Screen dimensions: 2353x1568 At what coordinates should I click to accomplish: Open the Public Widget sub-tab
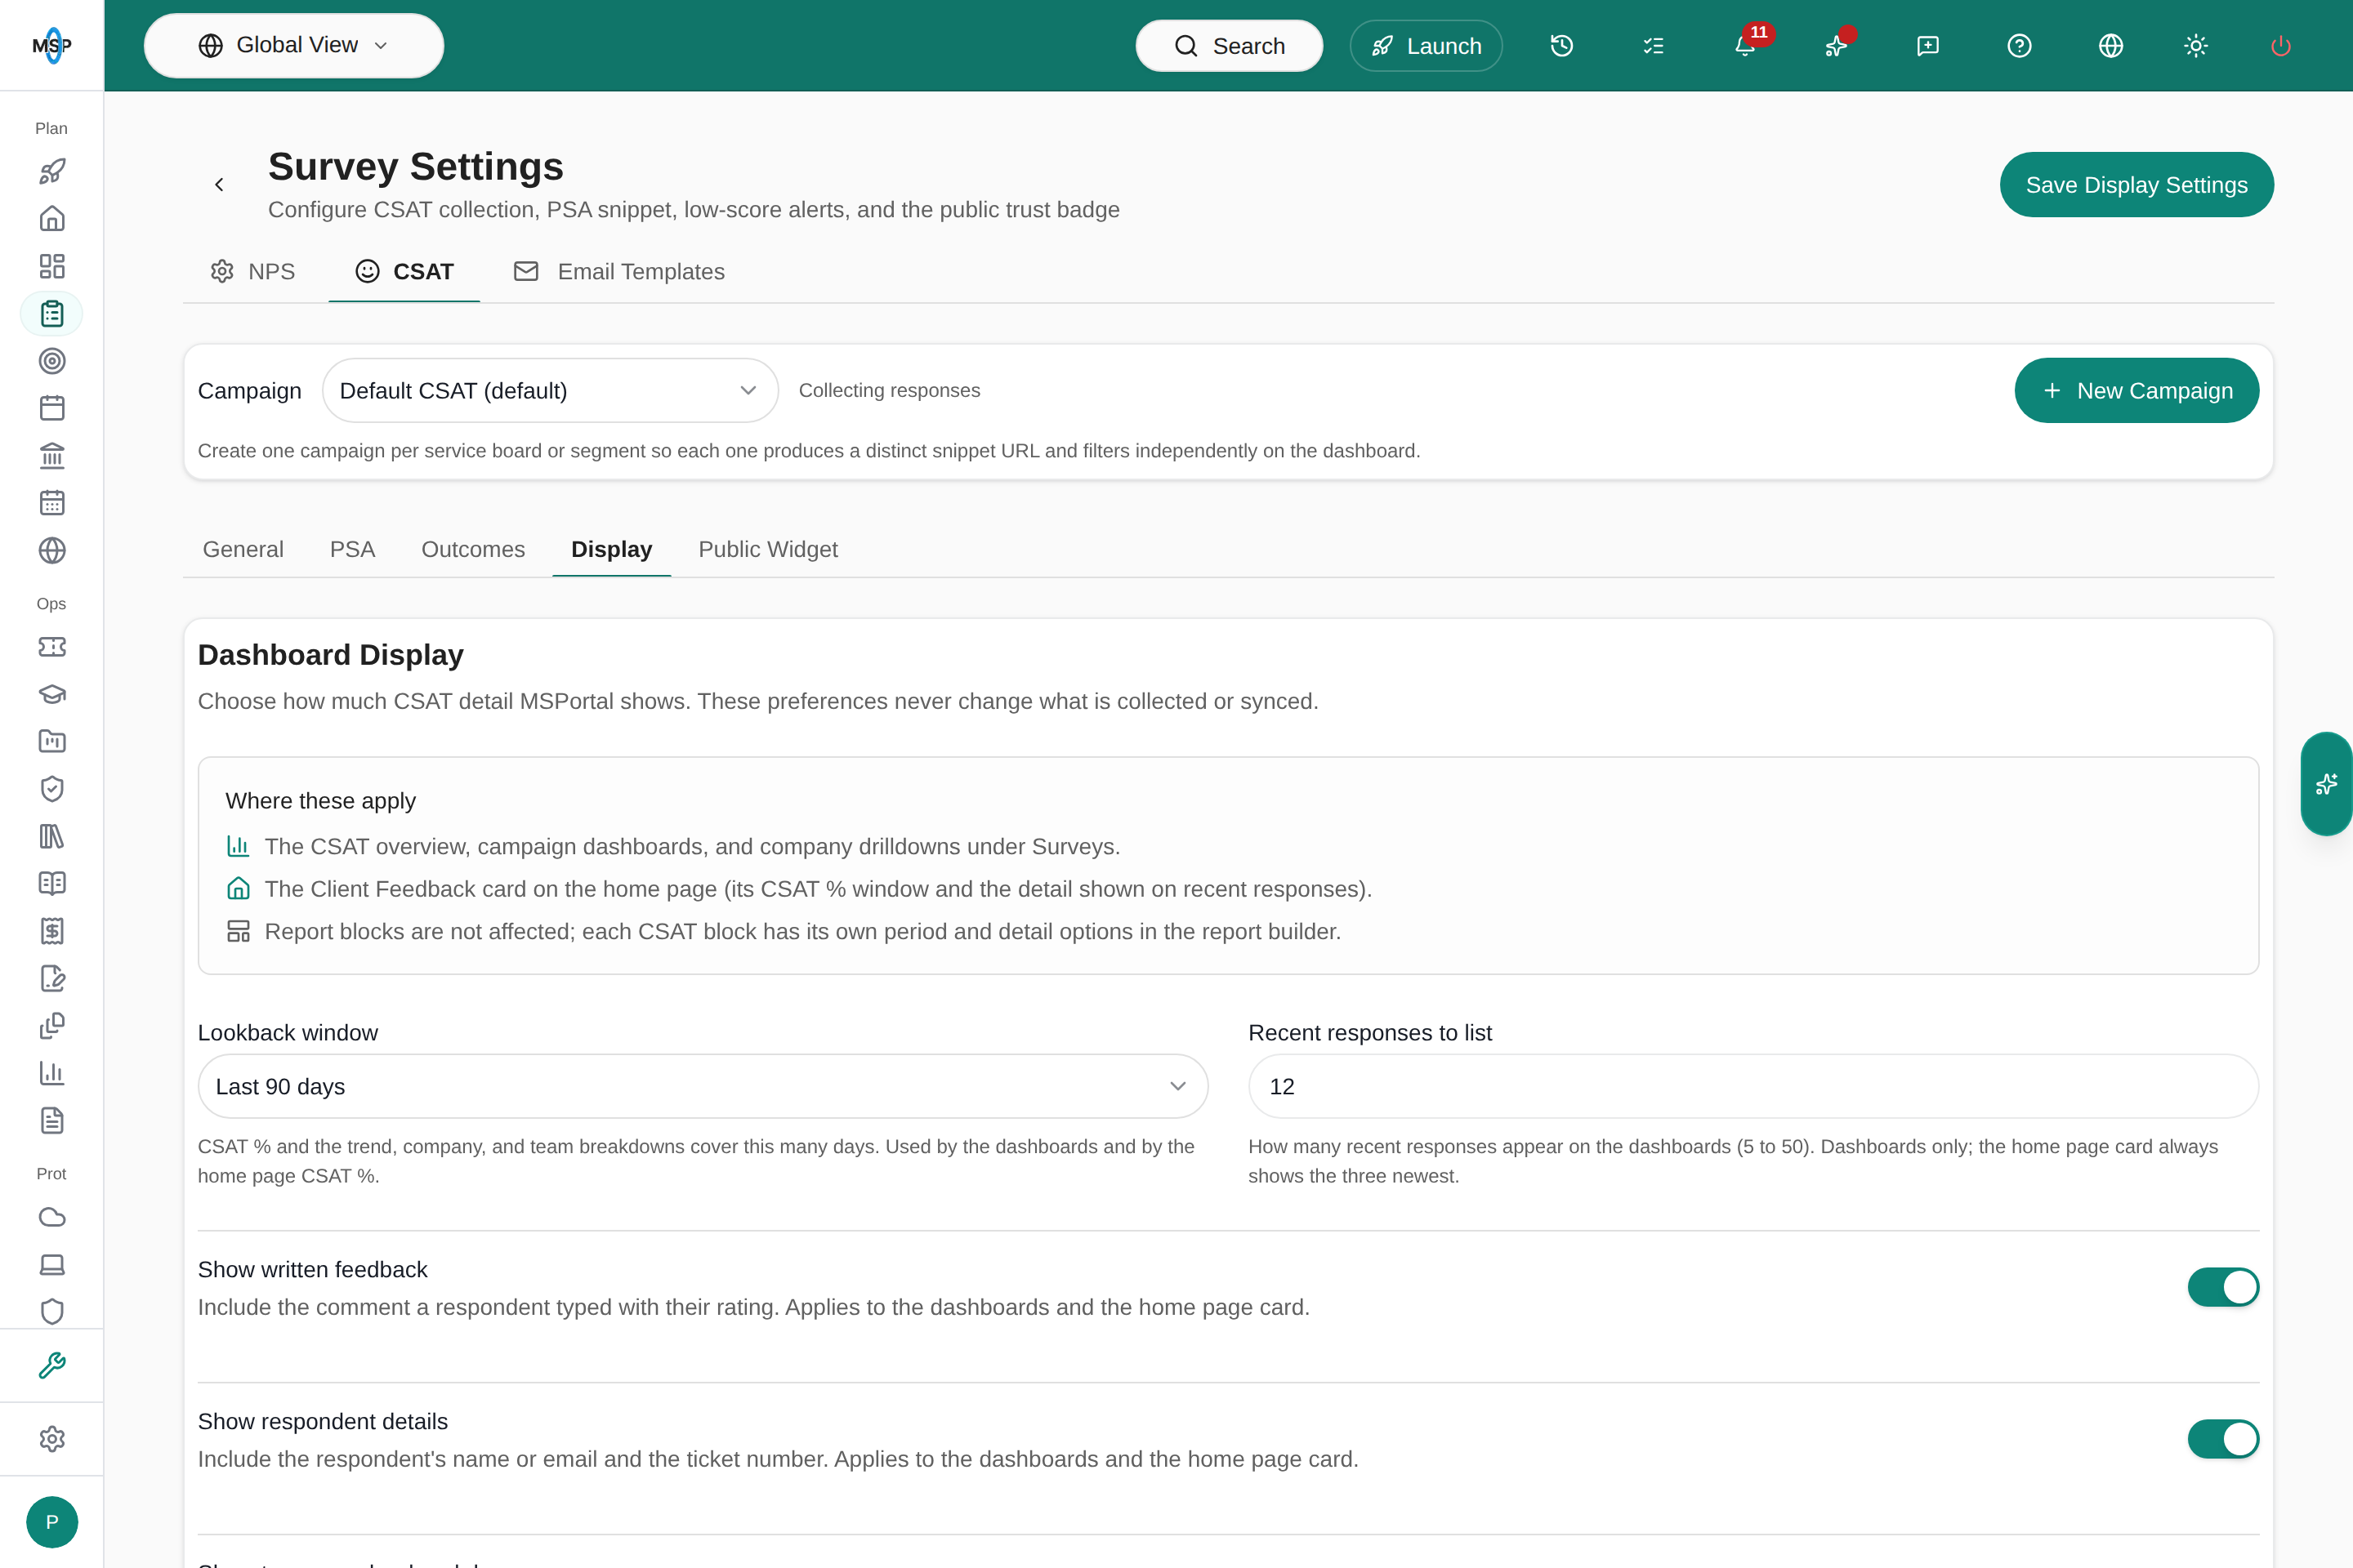[768, 550]
